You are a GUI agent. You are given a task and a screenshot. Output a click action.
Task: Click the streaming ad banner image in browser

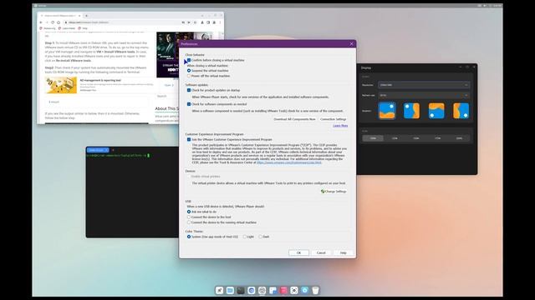coord(167,55)
